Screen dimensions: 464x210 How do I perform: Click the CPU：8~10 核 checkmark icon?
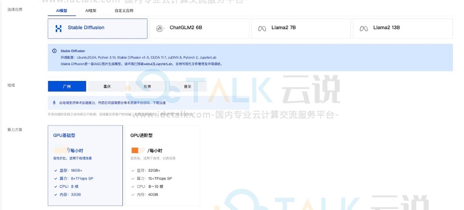132,187
